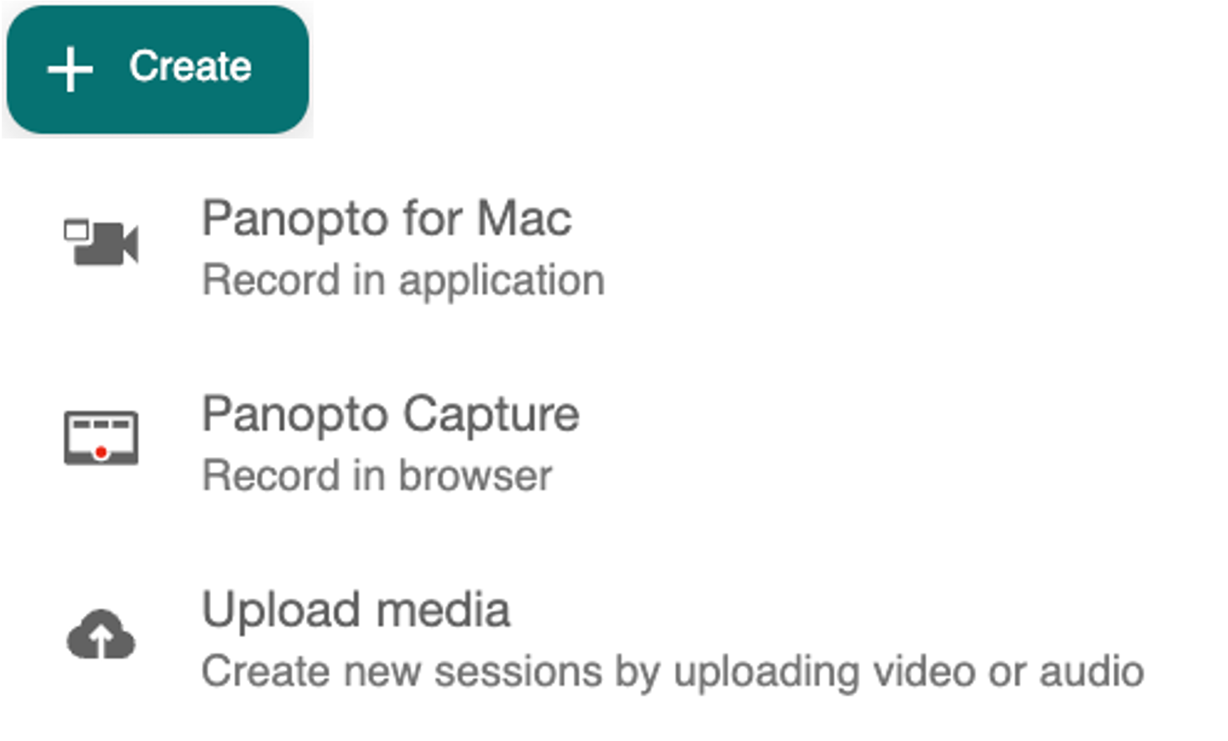Click the word Mac in first entry
Viewport: 1228px width, 741px height.
pyautogui.click(x=524, y=219)
